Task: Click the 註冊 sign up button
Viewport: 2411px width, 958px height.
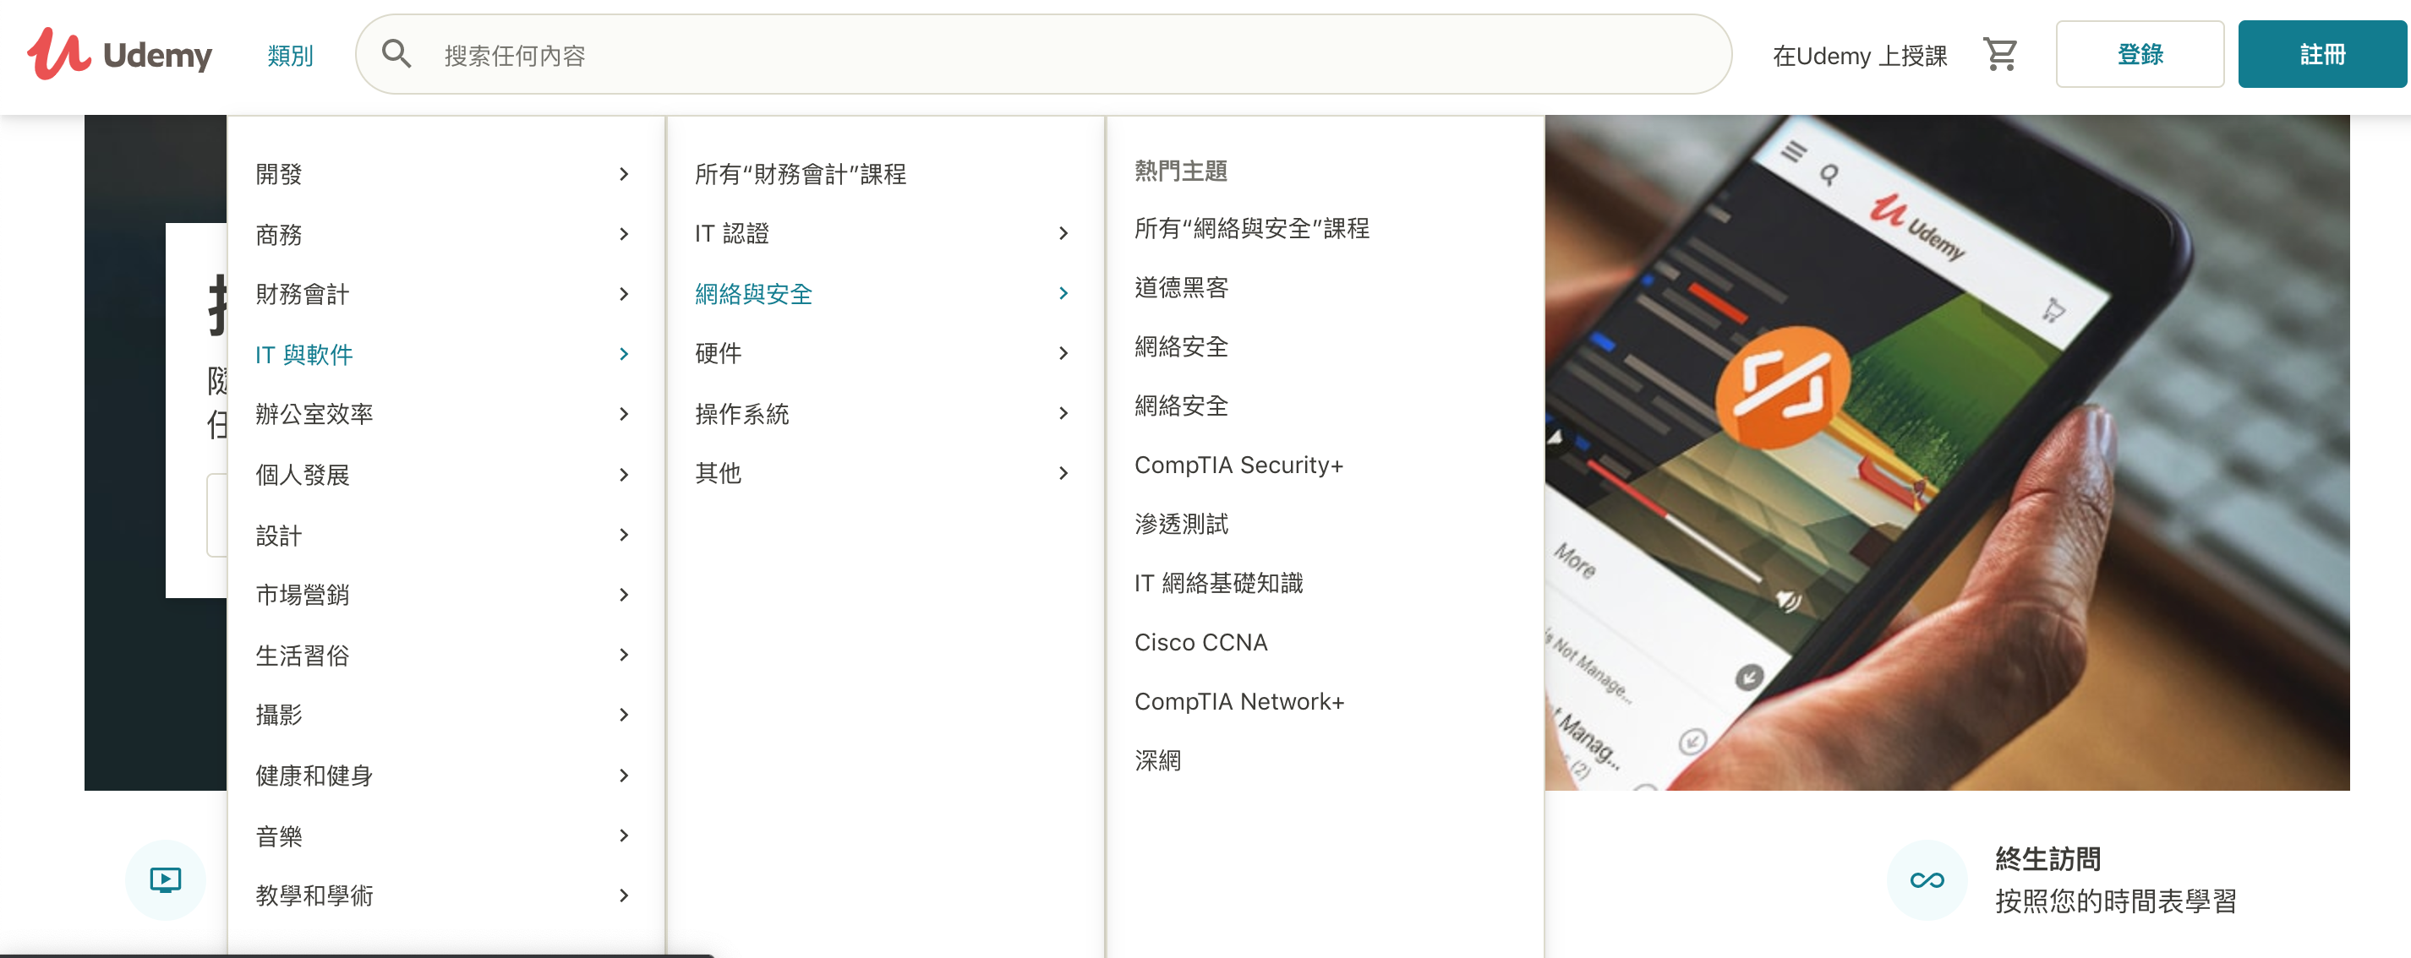Action: point(2322,54)
